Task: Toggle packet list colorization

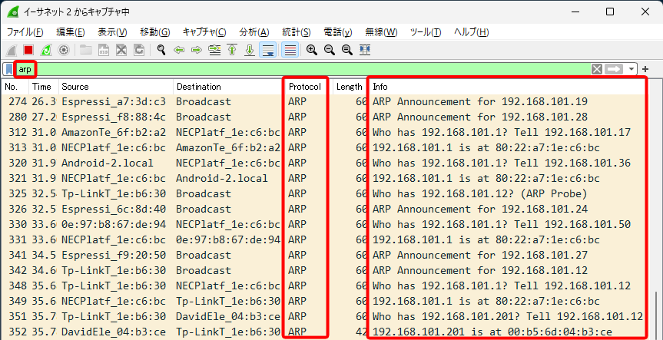Action: click(x=290, y=50)
